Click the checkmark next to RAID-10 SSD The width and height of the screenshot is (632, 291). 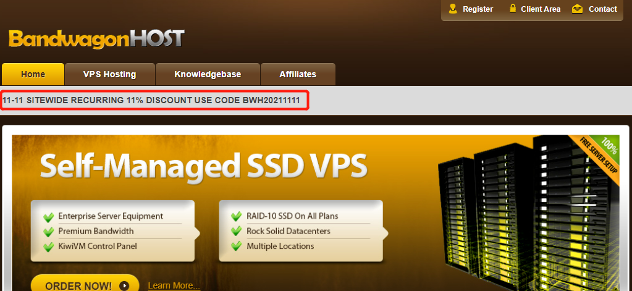pos(236,217)
